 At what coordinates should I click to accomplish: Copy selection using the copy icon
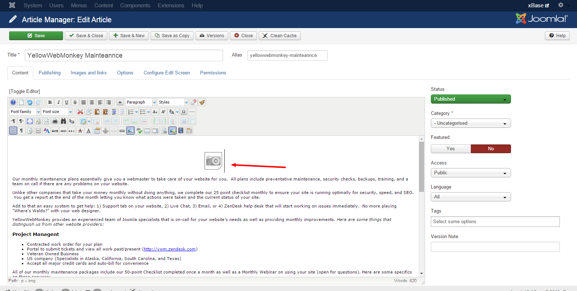pyautogui.click(x=89, y=112)
